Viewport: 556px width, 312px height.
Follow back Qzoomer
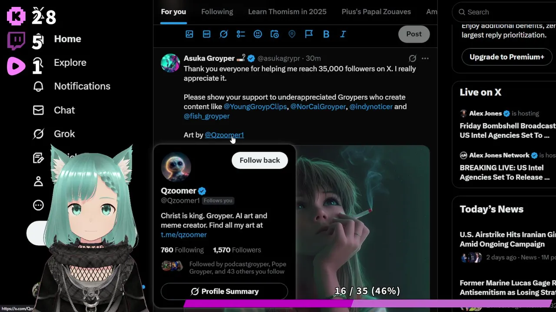(x=260, y=160)
